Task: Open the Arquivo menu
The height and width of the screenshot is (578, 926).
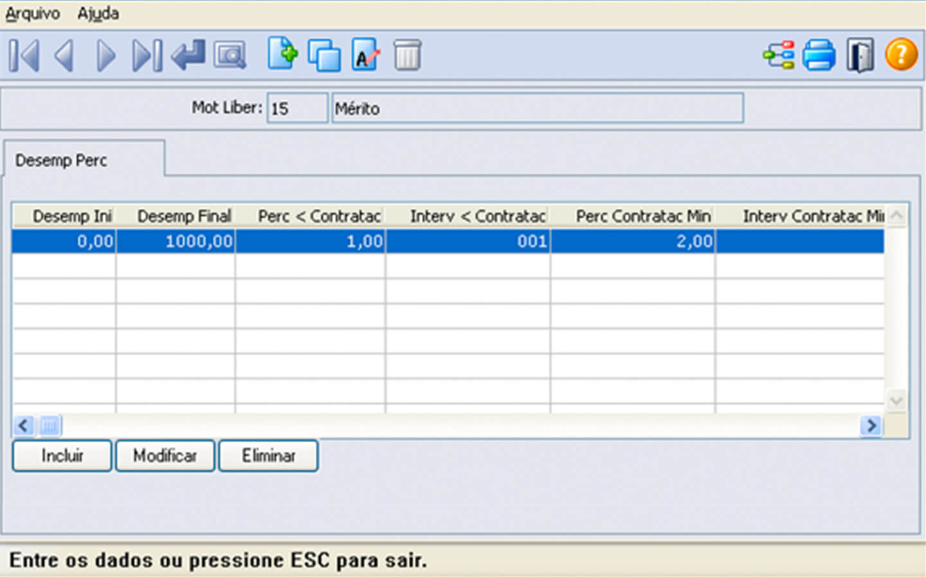Action: [x=33, y=13]
